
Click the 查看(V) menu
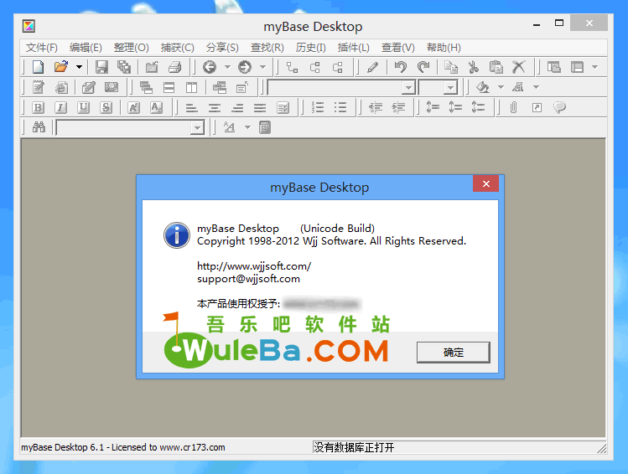click(397, 48)
